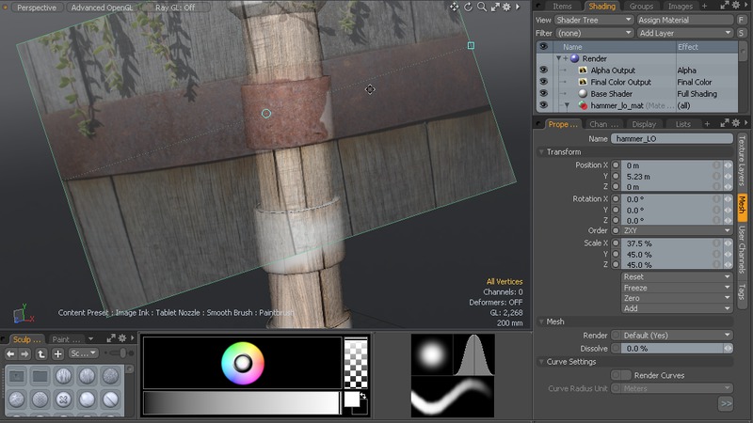Select the soft round brush tip preview

431,354
